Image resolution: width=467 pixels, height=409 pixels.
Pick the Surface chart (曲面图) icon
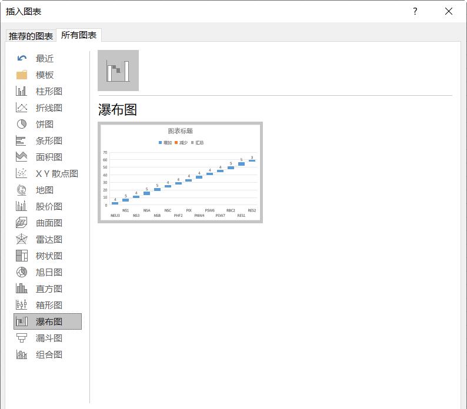(x=21, y=223)
